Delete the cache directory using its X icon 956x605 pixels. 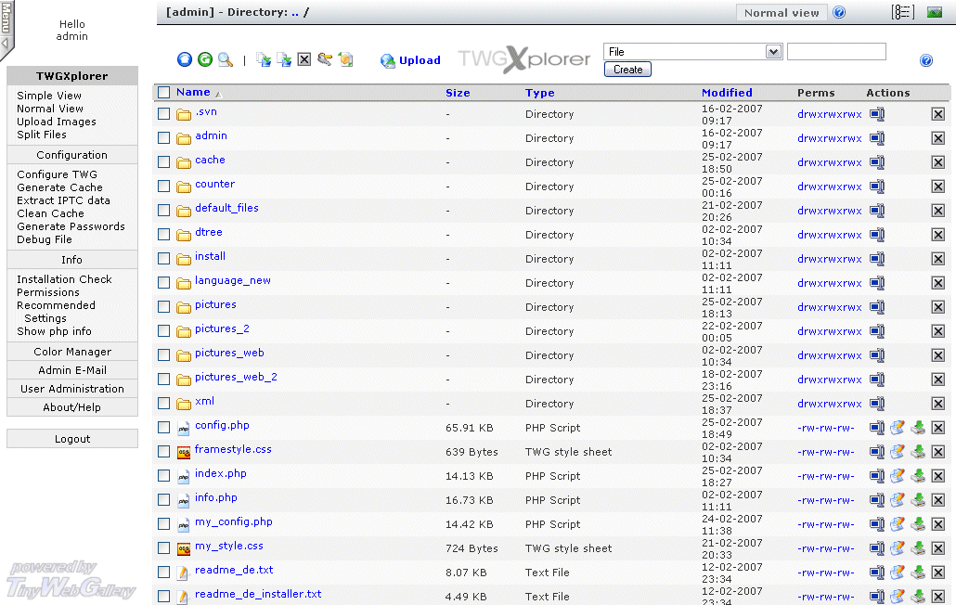(938, 162)
